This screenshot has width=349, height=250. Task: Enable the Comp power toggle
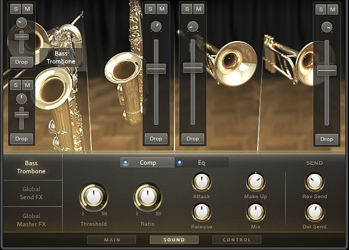126,163
